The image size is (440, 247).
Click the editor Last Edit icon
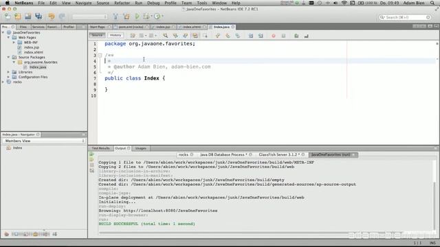(133, 36)
